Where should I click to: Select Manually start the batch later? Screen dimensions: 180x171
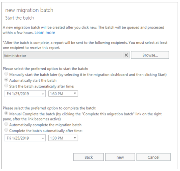(6, 74)
